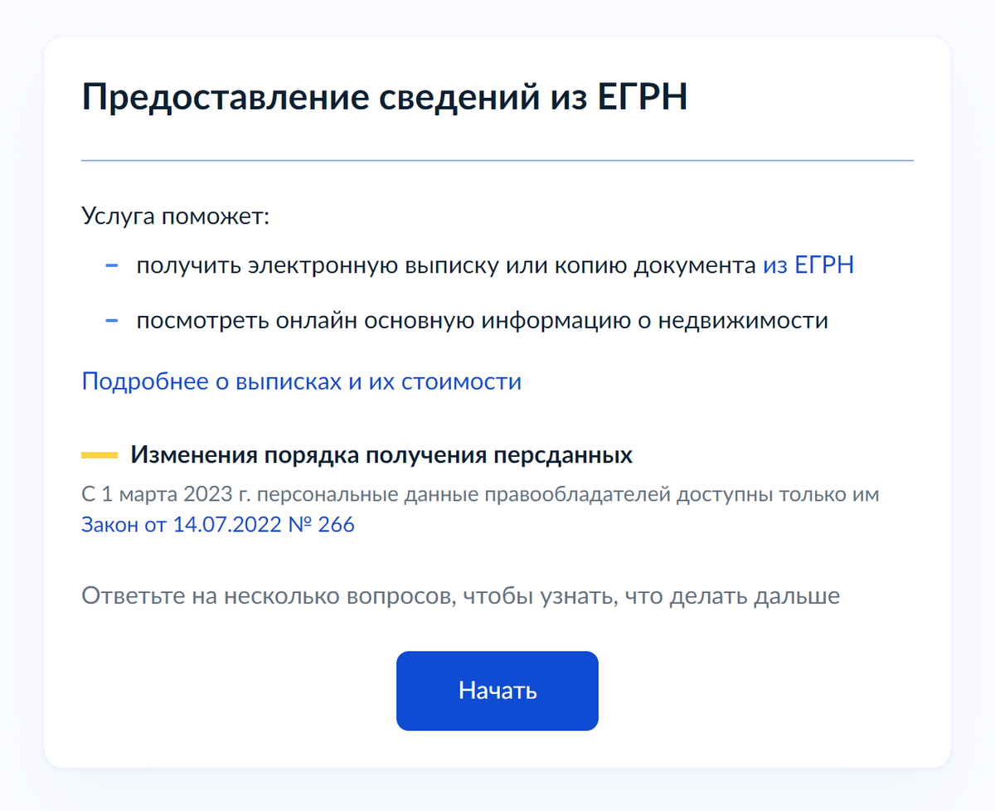The height and width of the screenshot is (811, 995).
Task: Open the из ЕГРН link
Action: (808, 266)
